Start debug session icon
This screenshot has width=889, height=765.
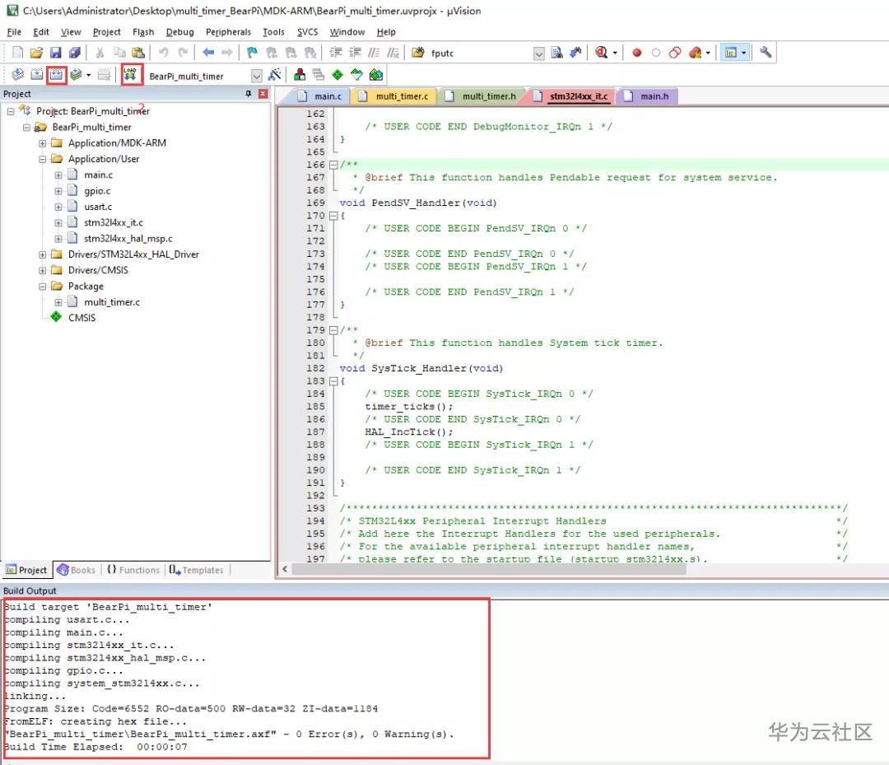coord(602,53)
